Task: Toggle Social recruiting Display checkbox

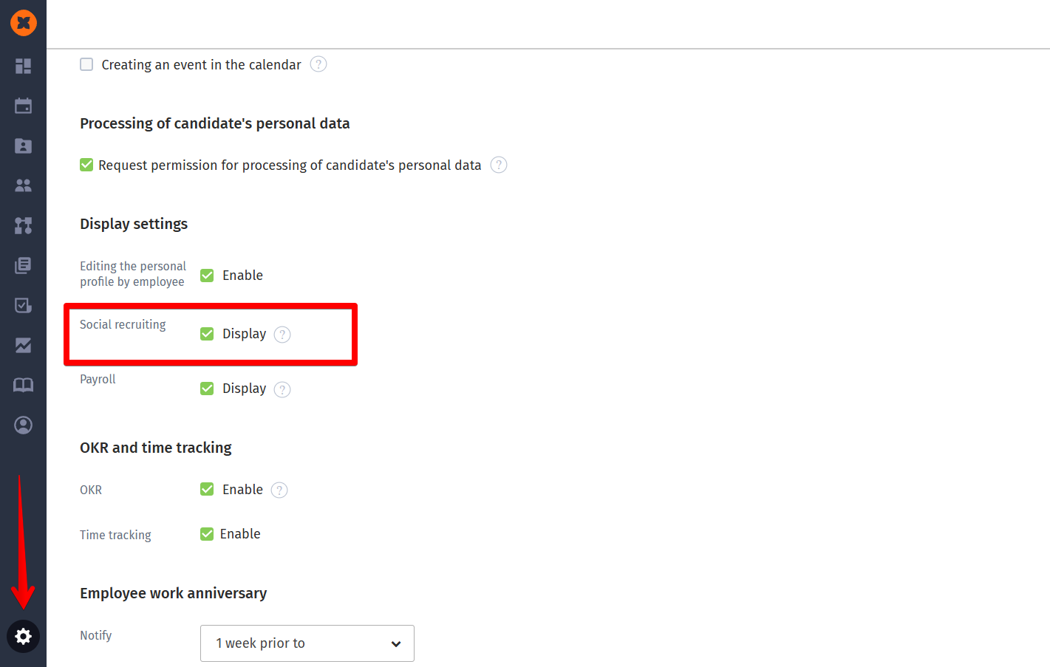Action: point(207,334)
